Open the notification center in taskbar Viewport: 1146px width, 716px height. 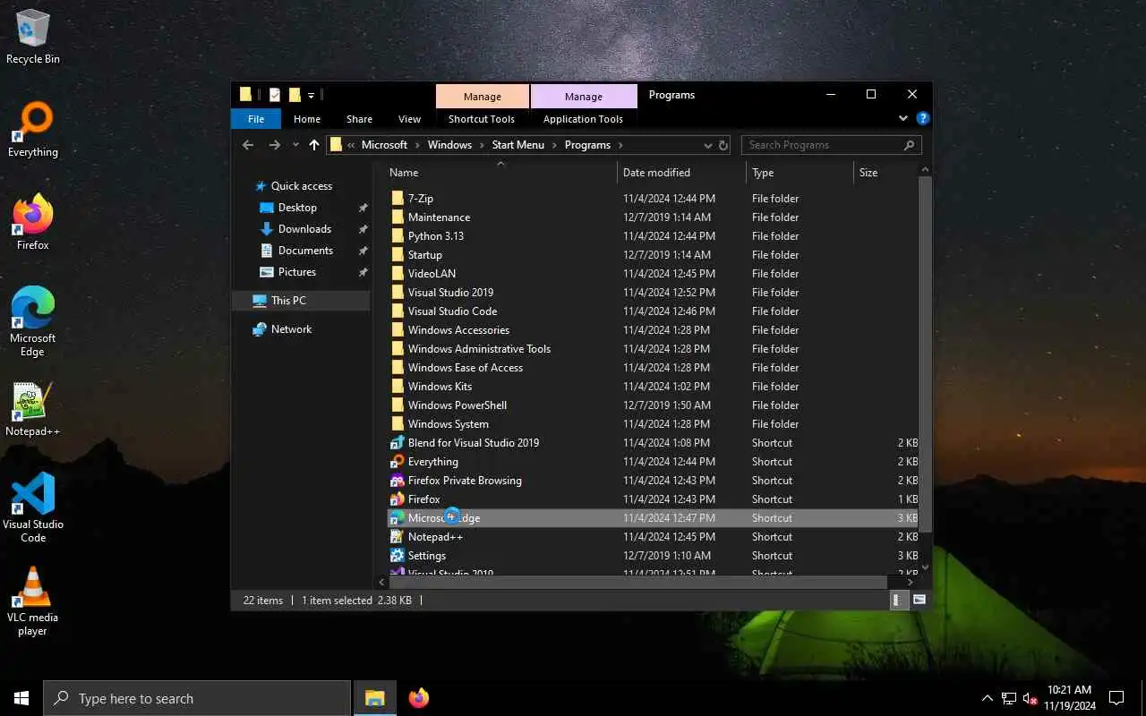pyautogui.click(x=1116, y=698)
